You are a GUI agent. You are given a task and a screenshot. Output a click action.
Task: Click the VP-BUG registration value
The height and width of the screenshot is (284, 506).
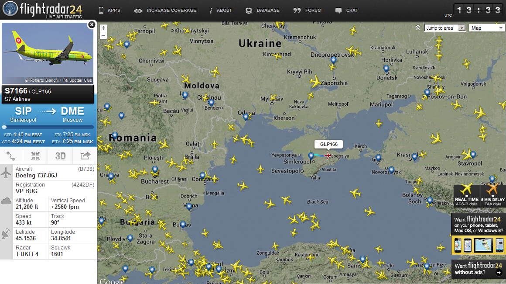[27, 191]
